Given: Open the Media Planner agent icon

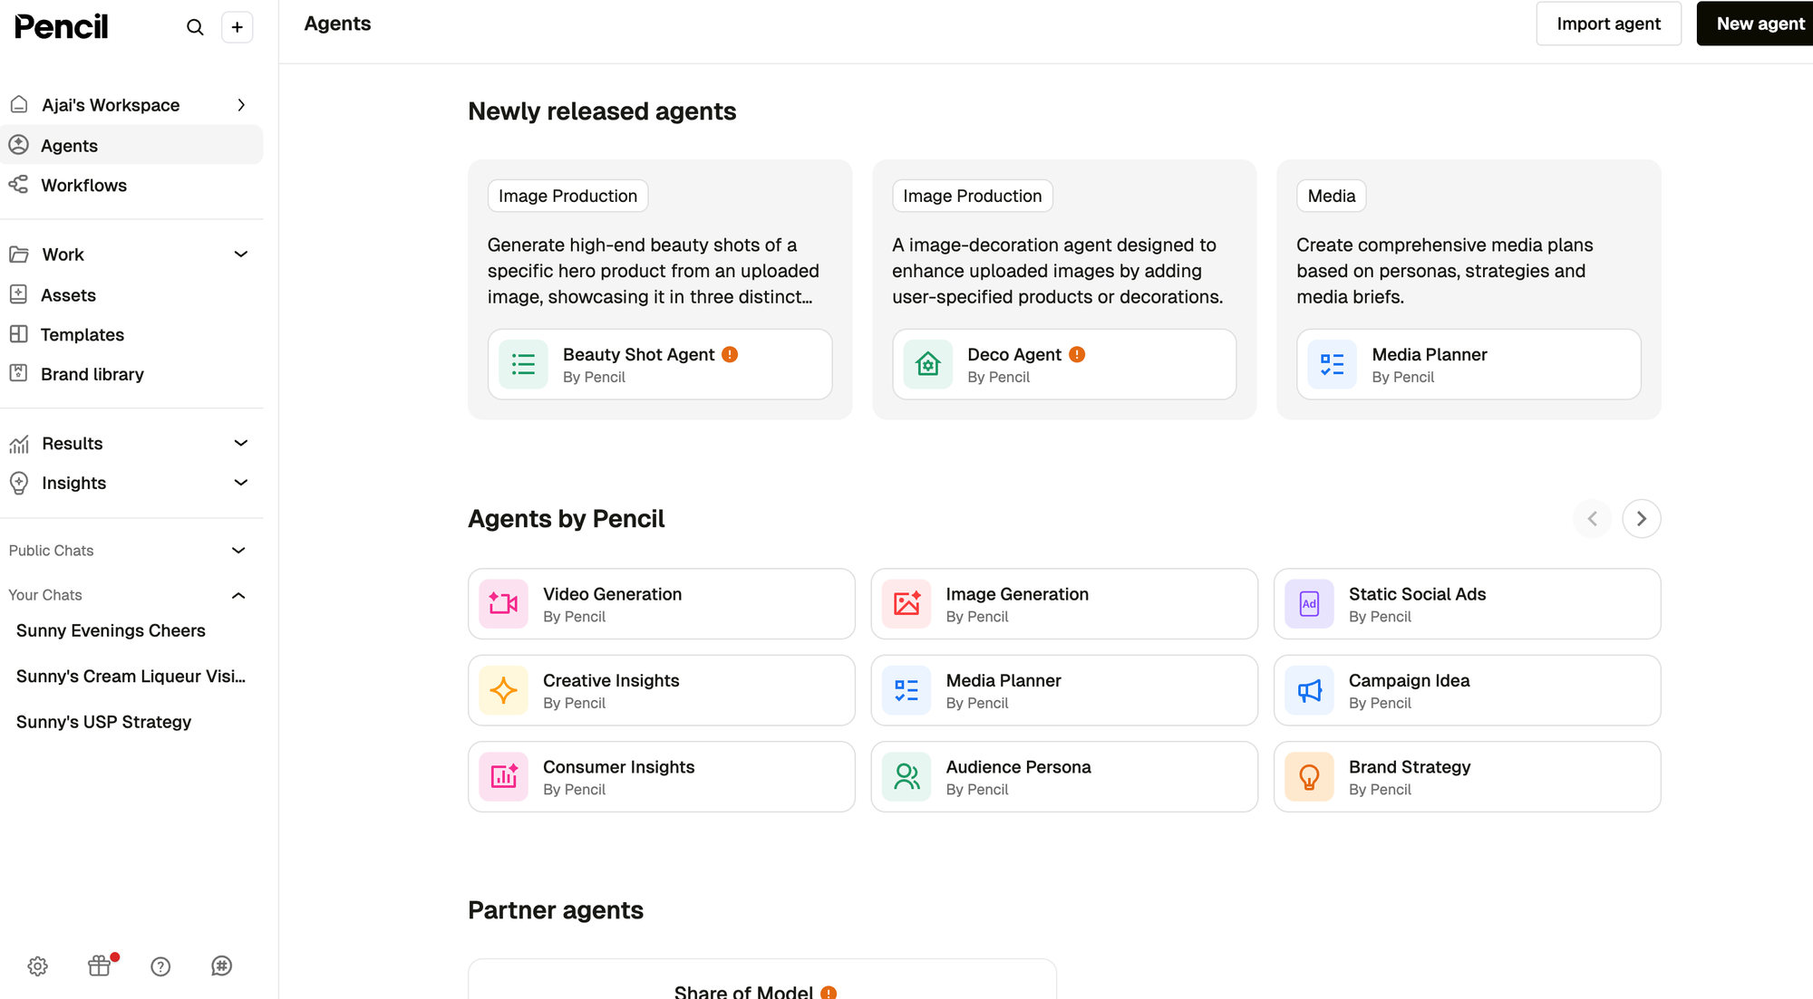Looking at the screenshot, I should coord(906,689).
